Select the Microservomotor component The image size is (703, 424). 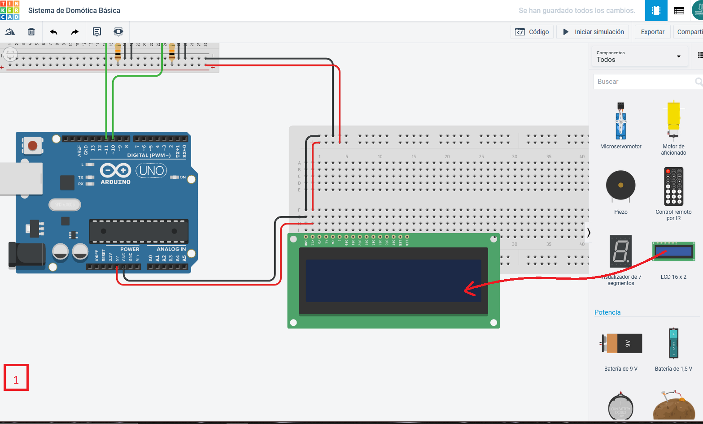621,121
